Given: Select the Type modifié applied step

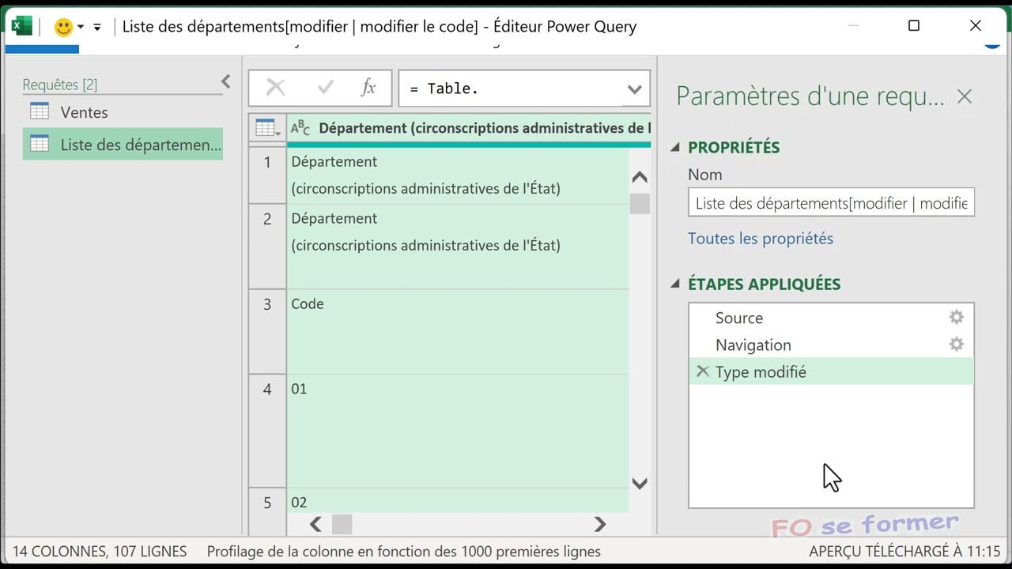Looking at the screenshot, I should [831, 371].
